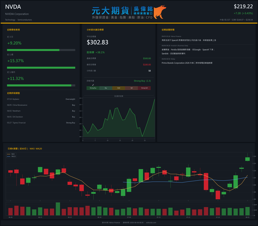Click the NVIDIA Corporation company name
258x226 pixels.
(x=17, y=14)
